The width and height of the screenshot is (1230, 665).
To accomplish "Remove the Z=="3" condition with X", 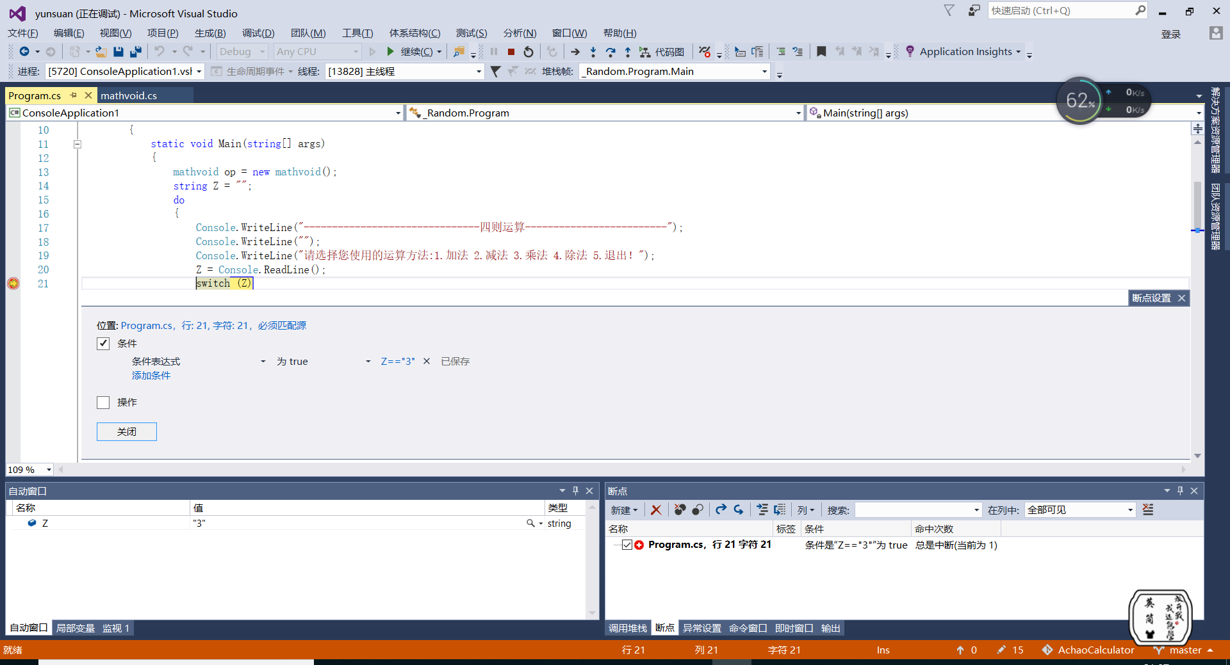I will (427, 362).
